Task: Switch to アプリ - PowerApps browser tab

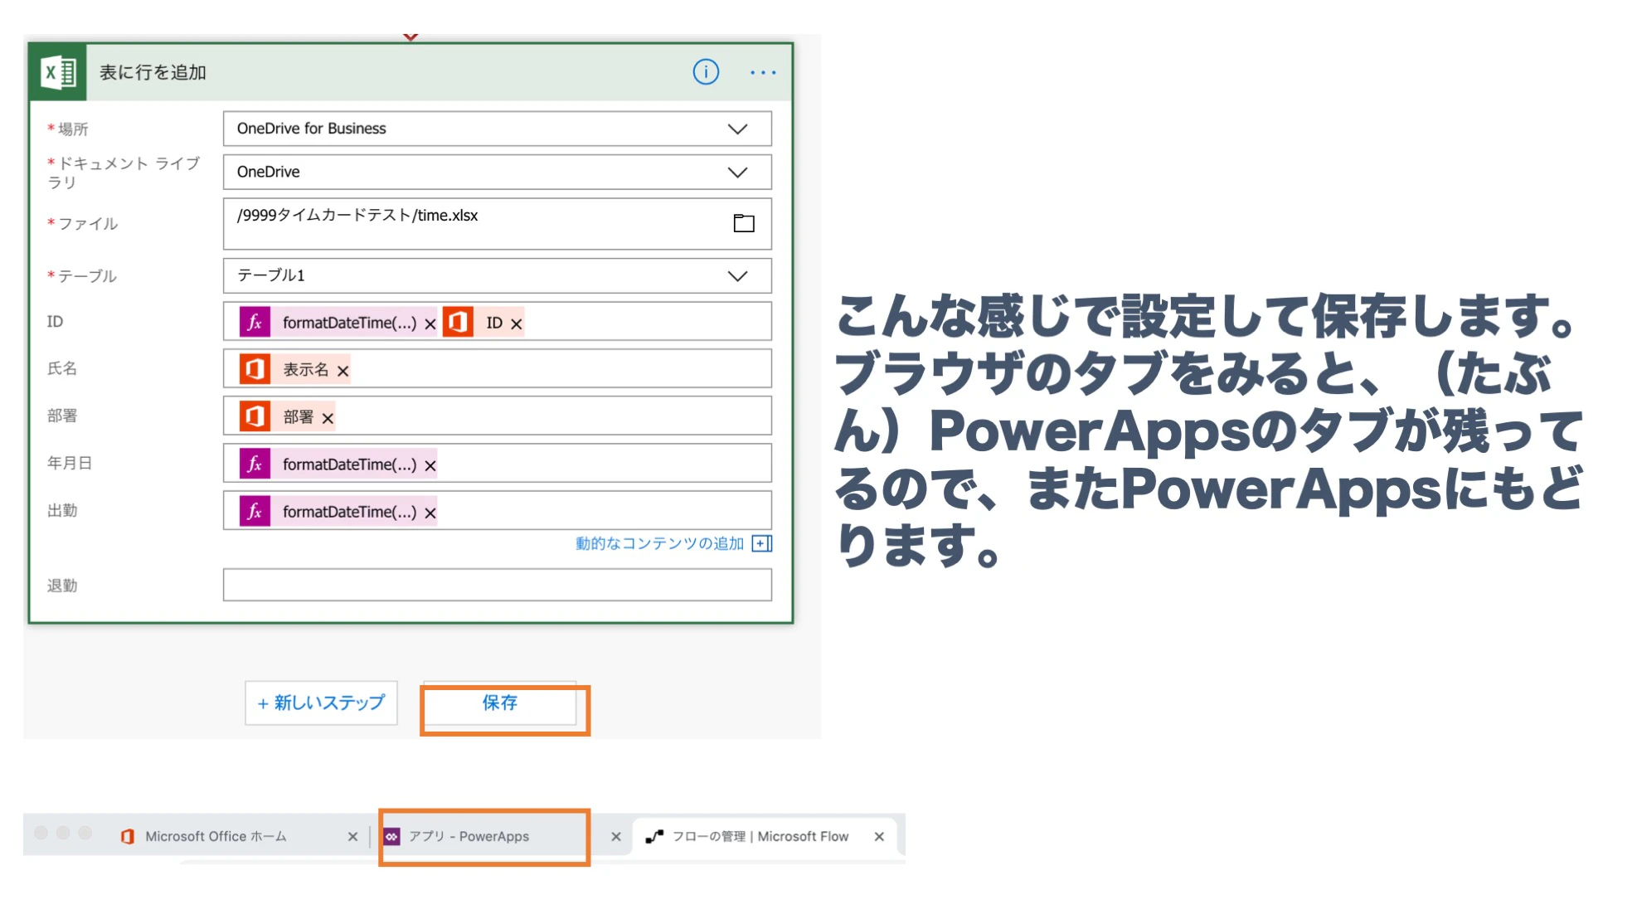Action: [469, 836]
